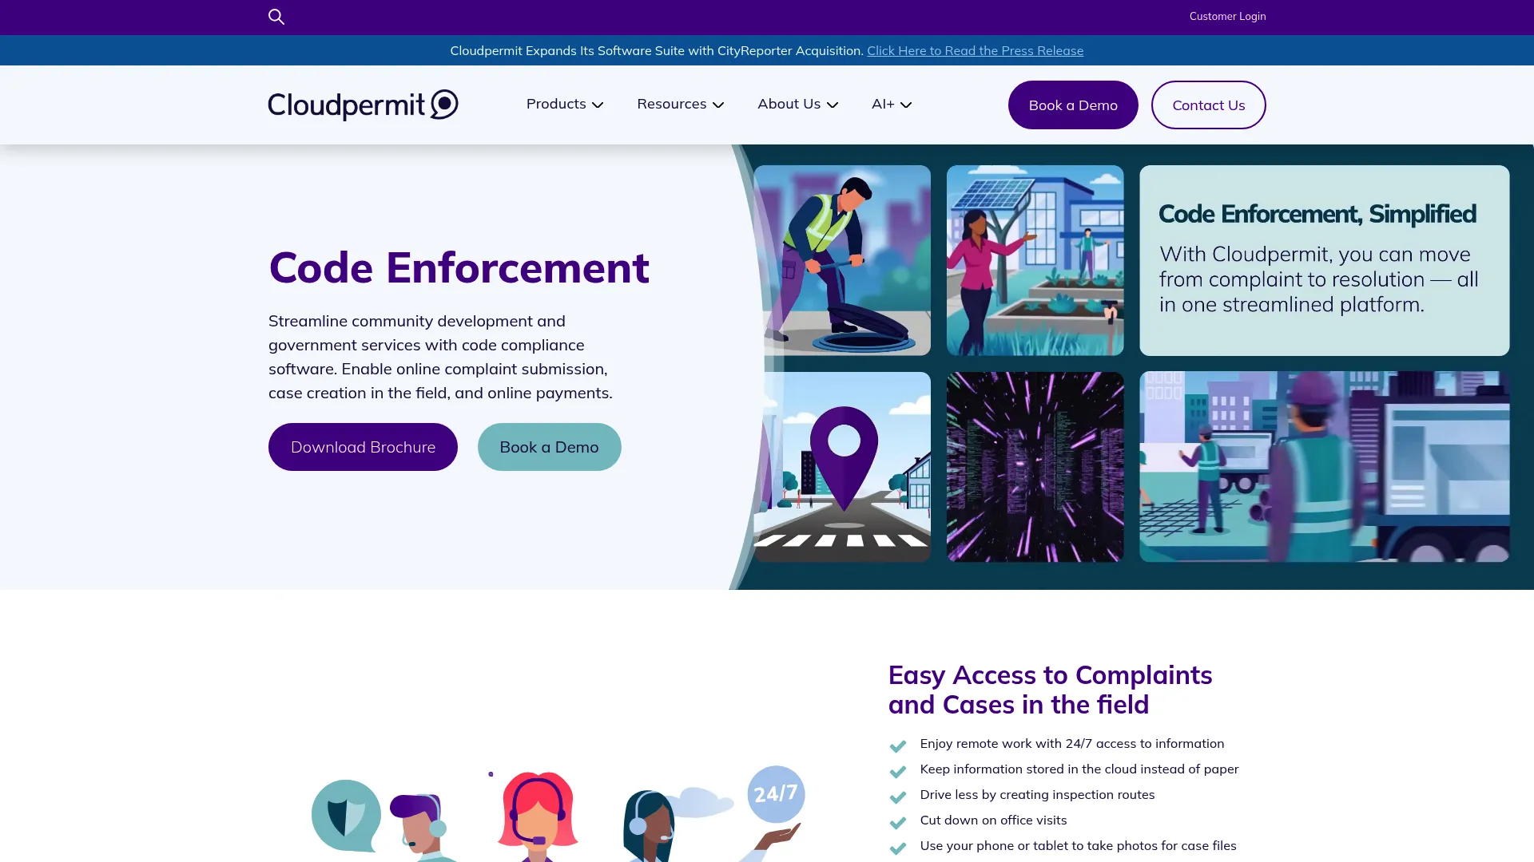Open the manhole worker illustration tile
Viewport: 1534px width, 862px height.
click(842, 260)
